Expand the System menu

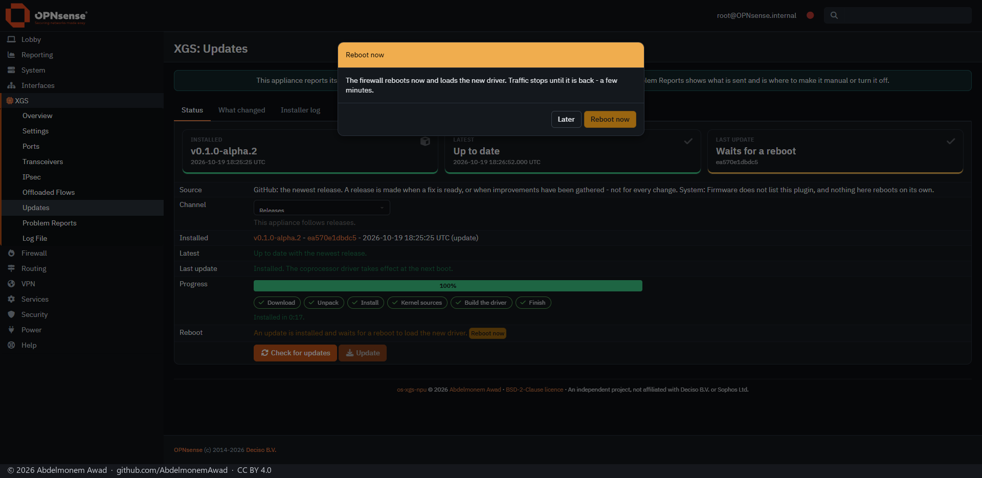(82, 70)
